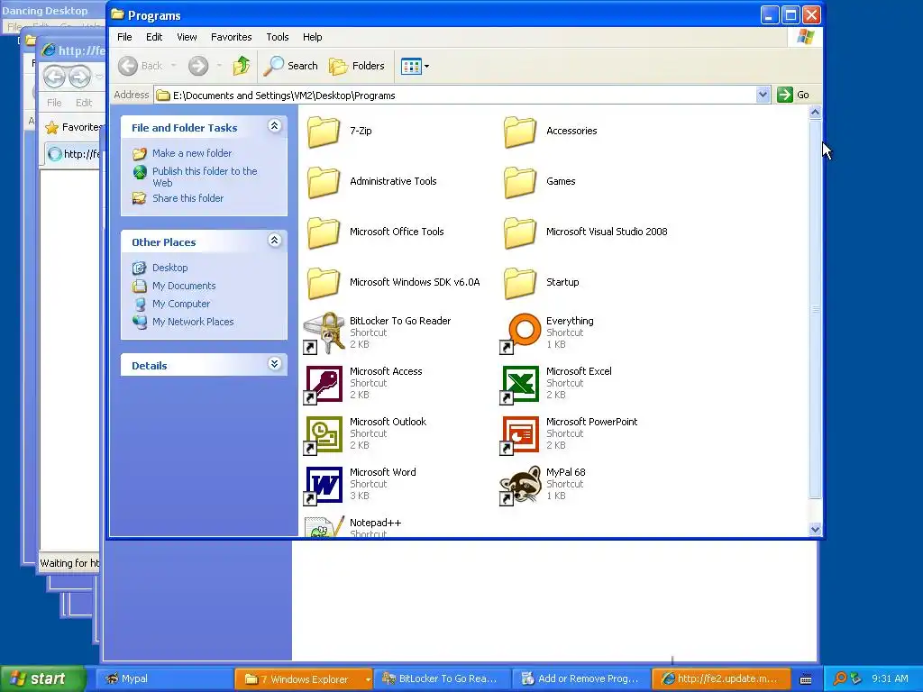This screenshot has height=692, width=923.
Task: Click the Go button beside address bar
Action: [x=793, y=95]
